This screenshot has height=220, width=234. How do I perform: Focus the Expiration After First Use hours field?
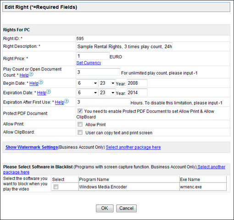(103, 102)
